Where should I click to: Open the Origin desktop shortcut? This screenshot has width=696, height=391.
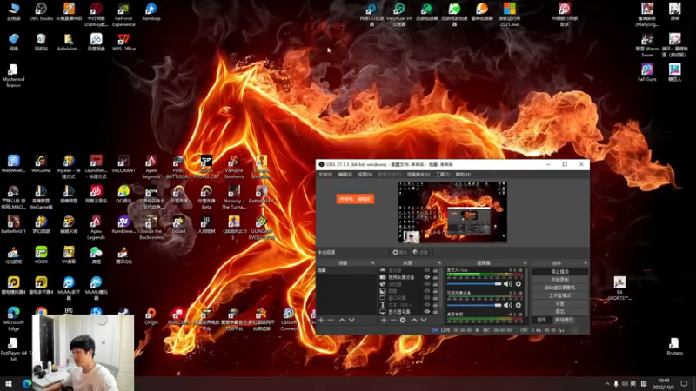(151, 314)
